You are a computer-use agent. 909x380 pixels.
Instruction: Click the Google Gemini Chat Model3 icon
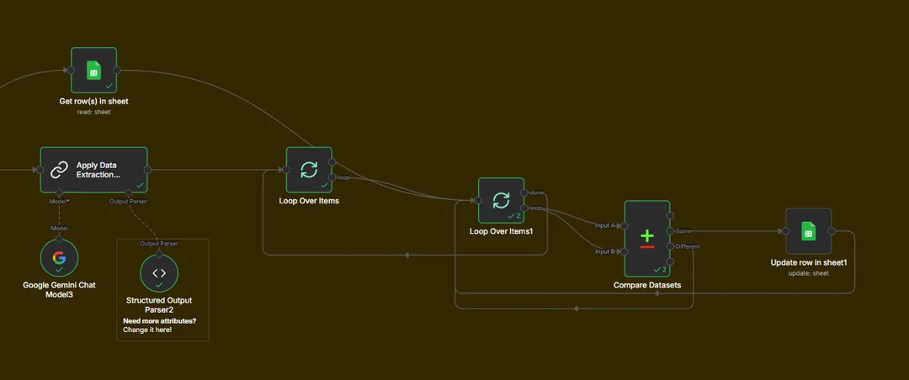(59, 258)
